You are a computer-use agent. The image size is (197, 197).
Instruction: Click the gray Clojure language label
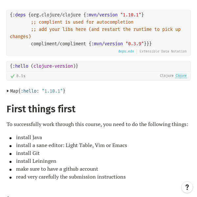point(166,76)
